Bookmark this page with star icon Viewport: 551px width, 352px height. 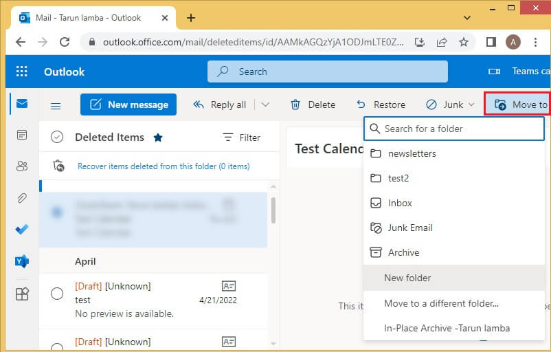click(x=464, y=42)
